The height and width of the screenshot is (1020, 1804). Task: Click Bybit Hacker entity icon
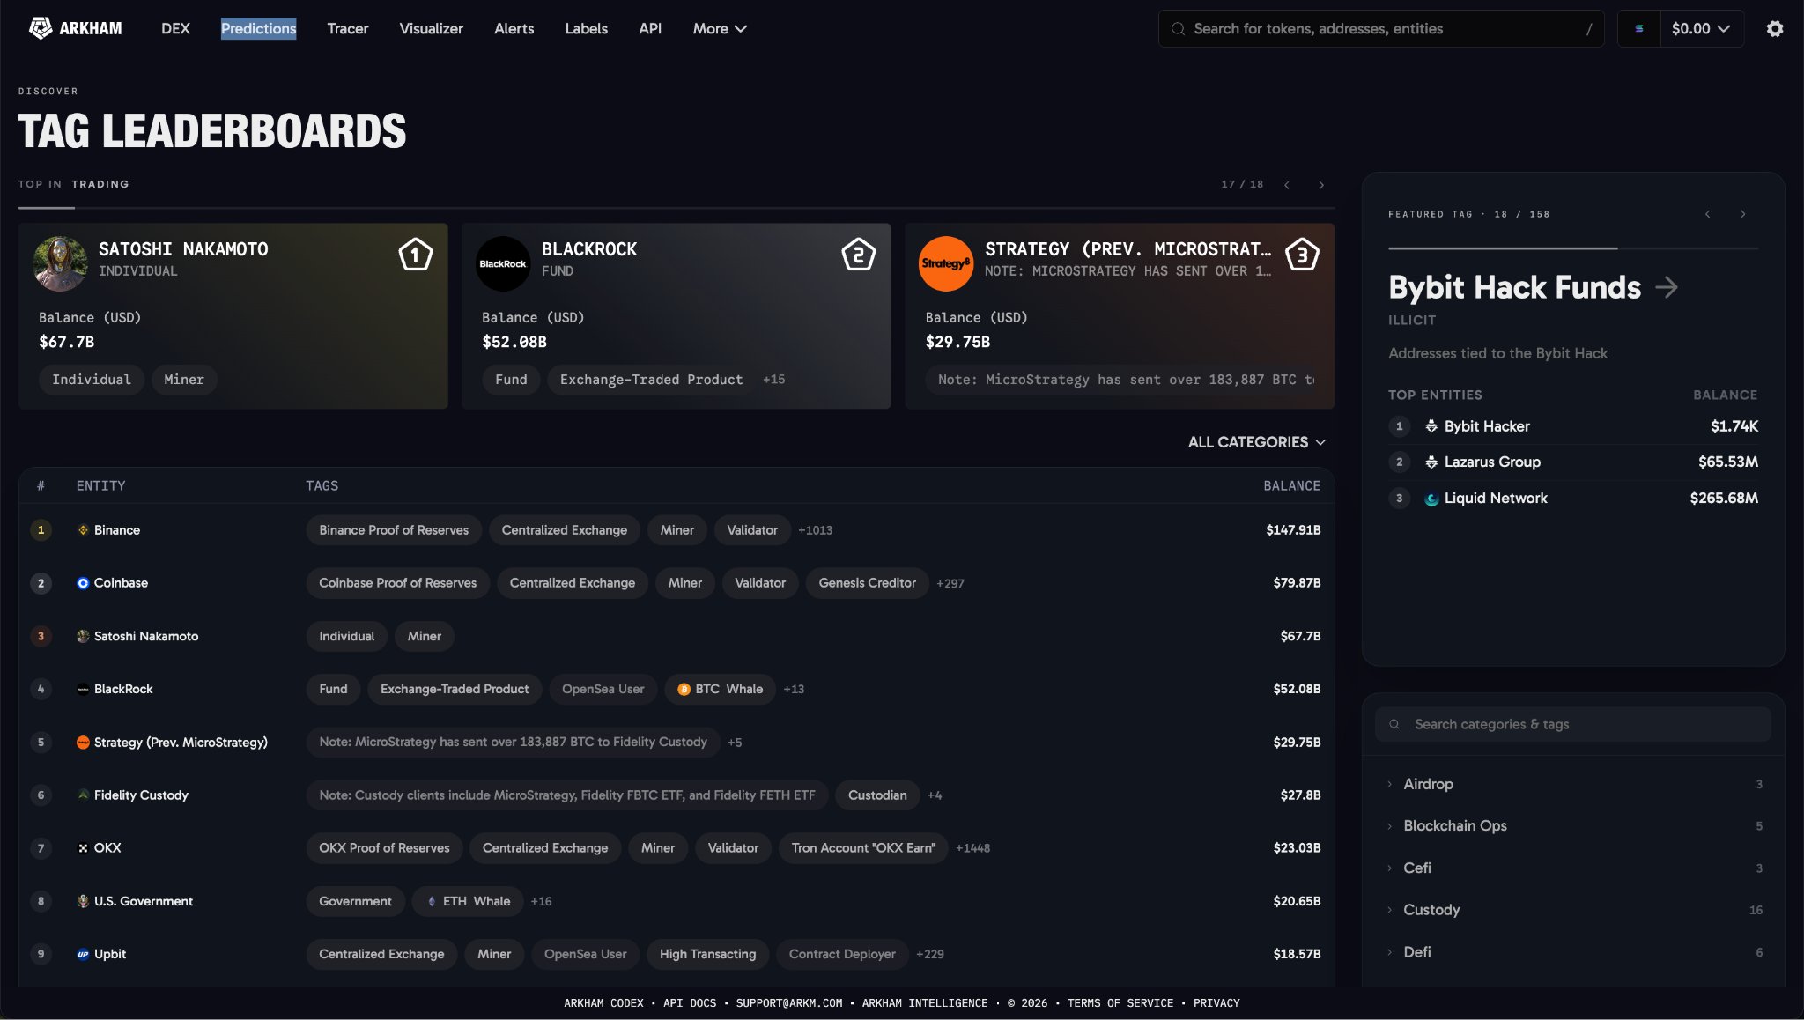pyautogui.click(x=1431, y=426)
